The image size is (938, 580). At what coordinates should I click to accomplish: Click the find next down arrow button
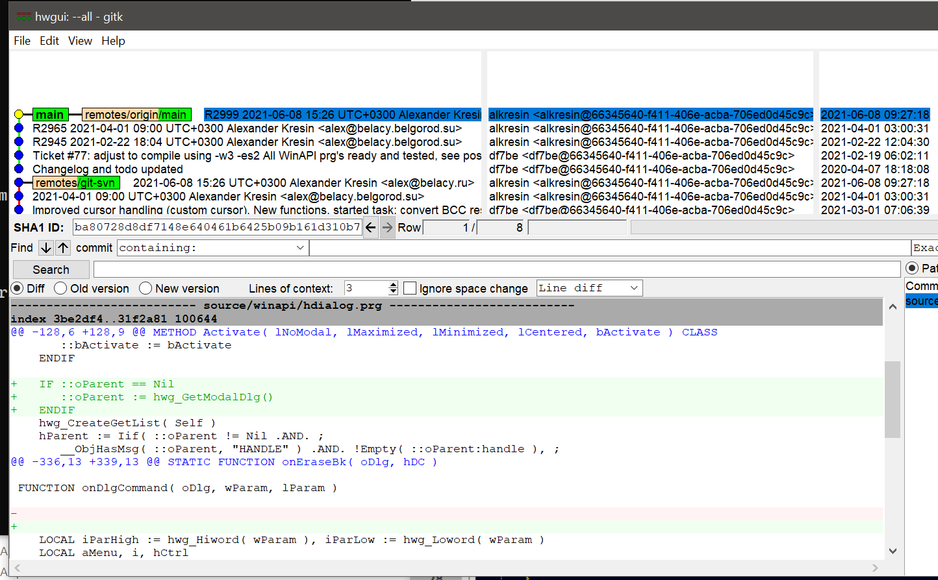click(x=46, y=248)
